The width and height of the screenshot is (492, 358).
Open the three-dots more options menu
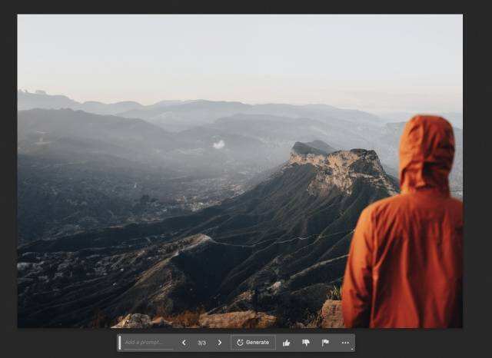click(x=345, y=343)
